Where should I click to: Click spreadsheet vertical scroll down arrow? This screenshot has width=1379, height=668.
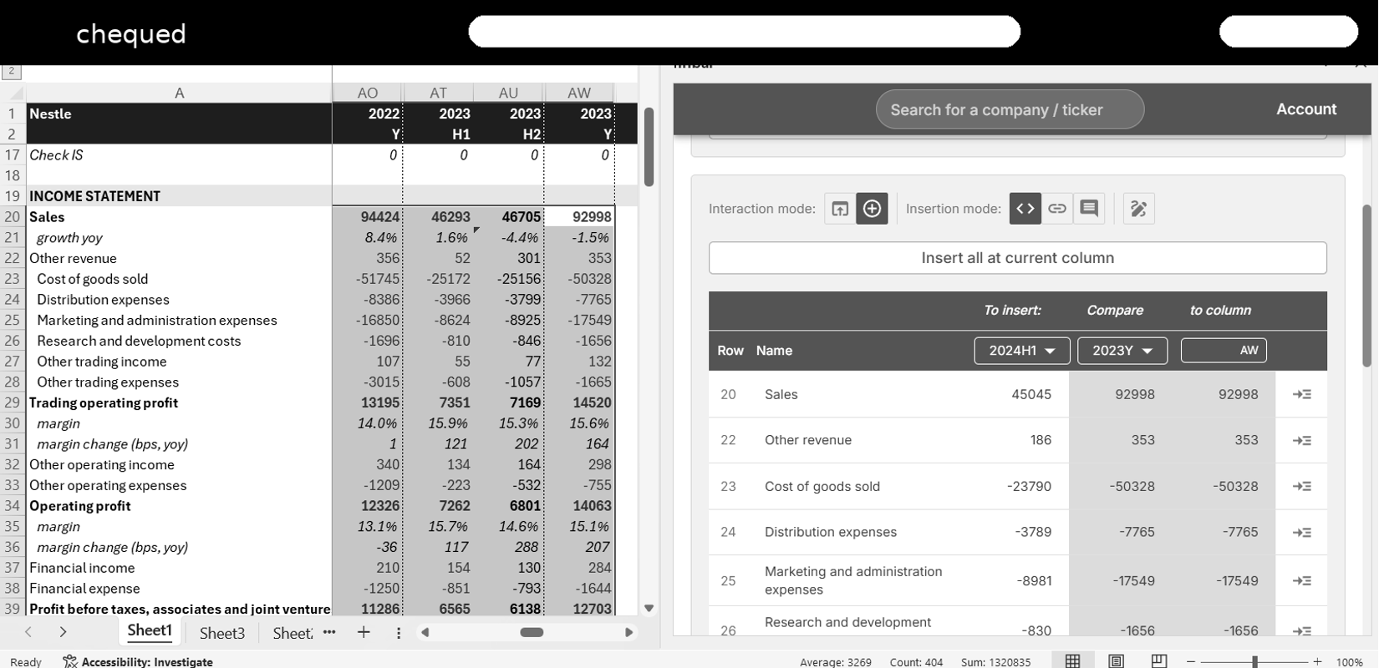coord(649,609)
